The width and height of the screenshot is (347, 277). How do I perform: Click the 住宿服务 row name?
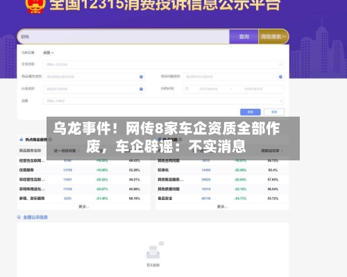pos(26,170)
